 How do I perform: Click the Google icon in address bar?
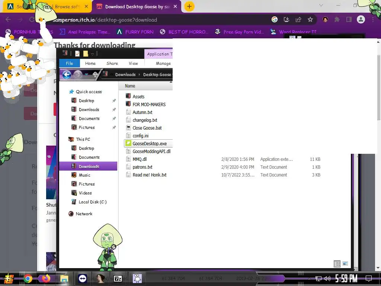click(274, 19)
